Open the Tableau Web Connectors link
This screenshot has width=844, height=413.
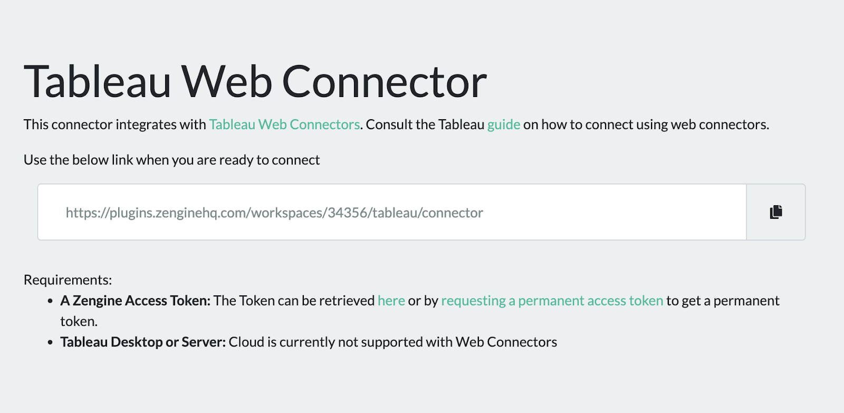click(284, 124)
